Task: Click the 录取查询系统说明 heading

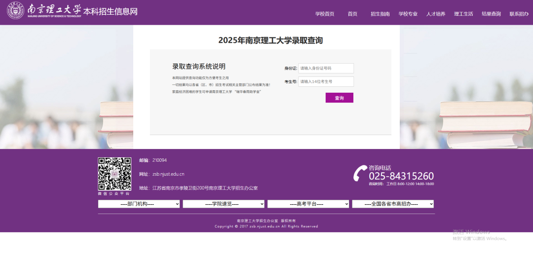Action: pos(198,67)
